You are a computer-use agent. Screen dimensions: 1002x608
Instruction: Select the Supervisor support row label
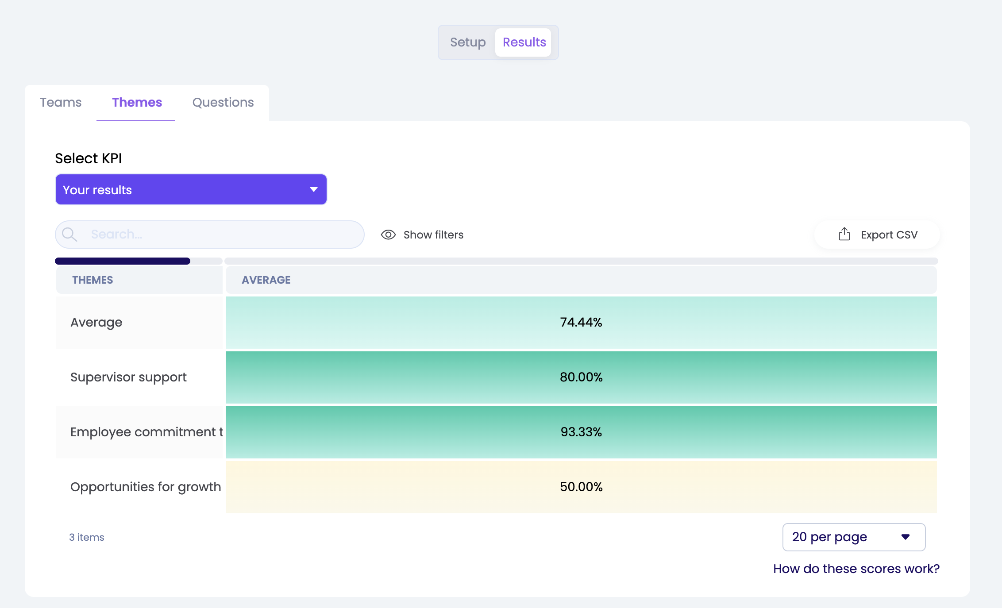[128, 377]
